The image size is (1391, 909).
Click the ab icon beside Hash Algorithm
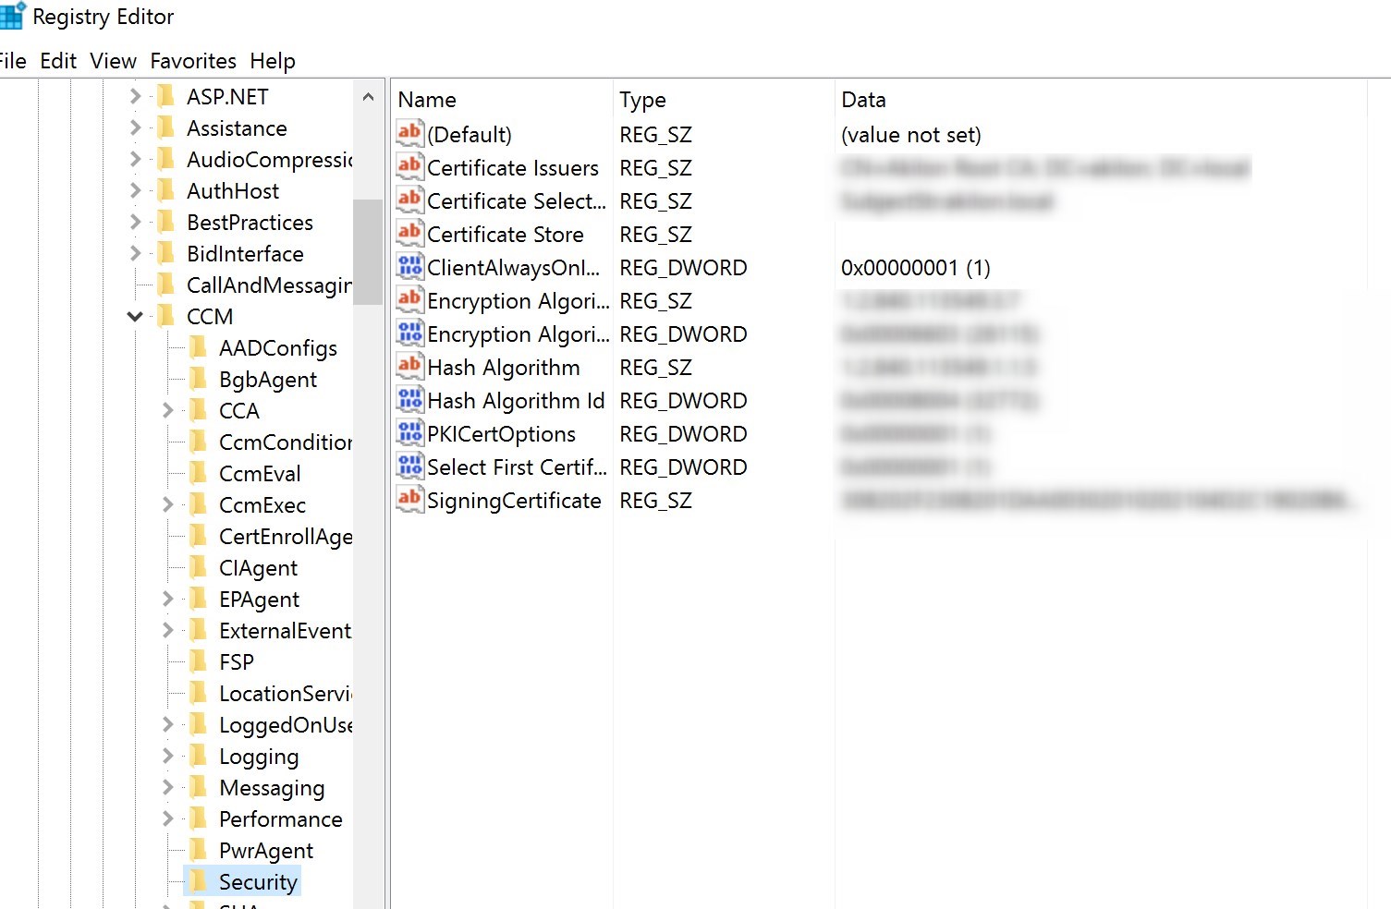[409, 367]
